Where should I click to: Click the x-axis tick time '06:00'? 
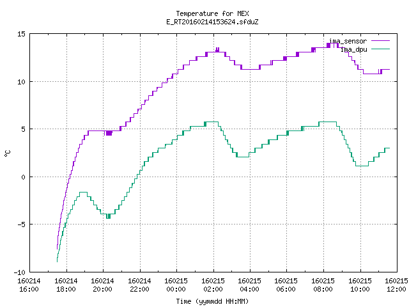286,289
